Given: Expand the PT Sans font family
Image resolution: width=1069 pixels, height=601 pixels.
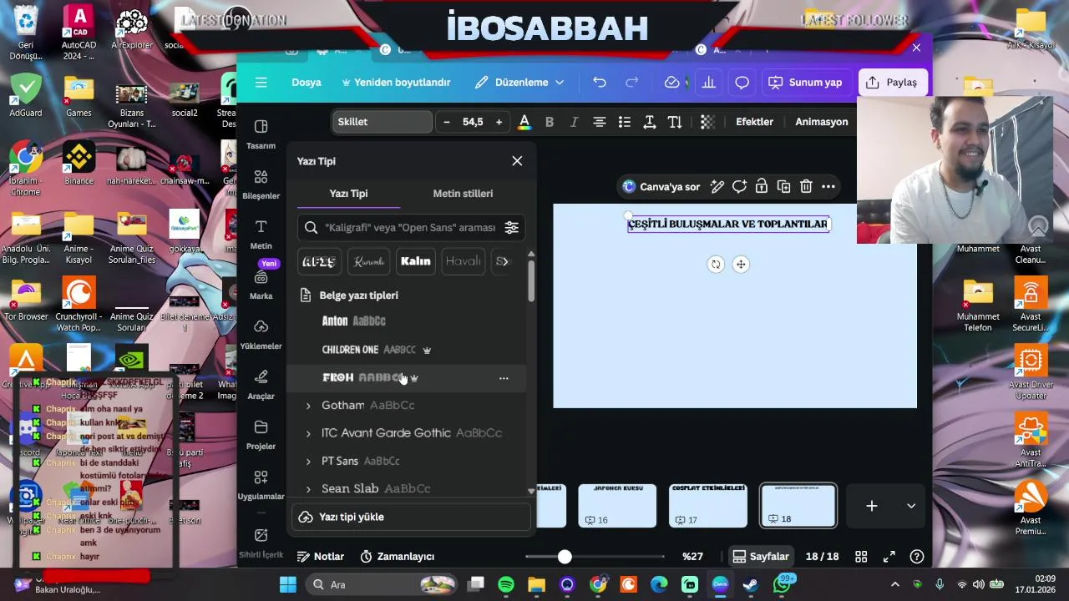Looking at the screenshot, I should pyautogui.click(x=308, y=461).
